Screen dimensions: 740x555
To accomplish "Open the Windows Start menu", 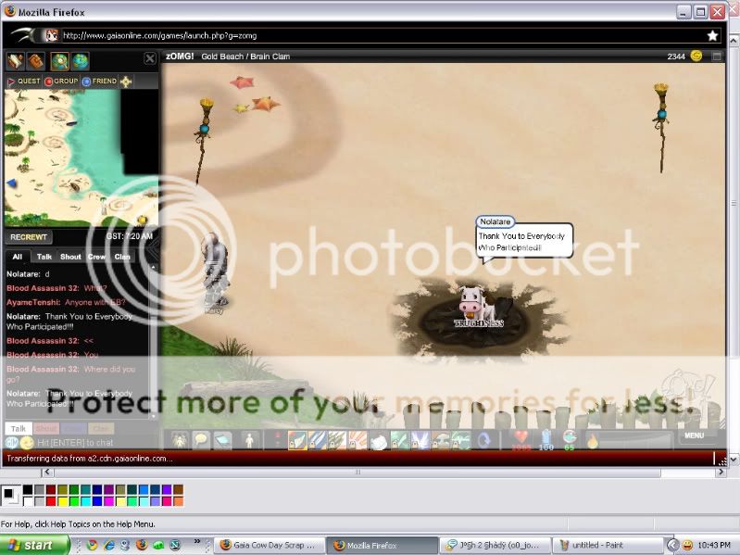I will [34, 545].
